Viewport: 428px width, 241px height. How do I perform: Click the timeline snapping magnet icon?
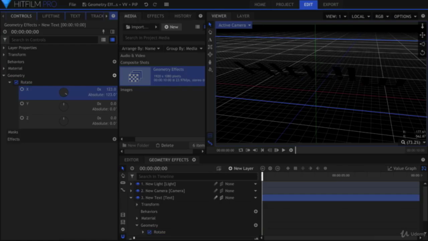coord(123,236)
